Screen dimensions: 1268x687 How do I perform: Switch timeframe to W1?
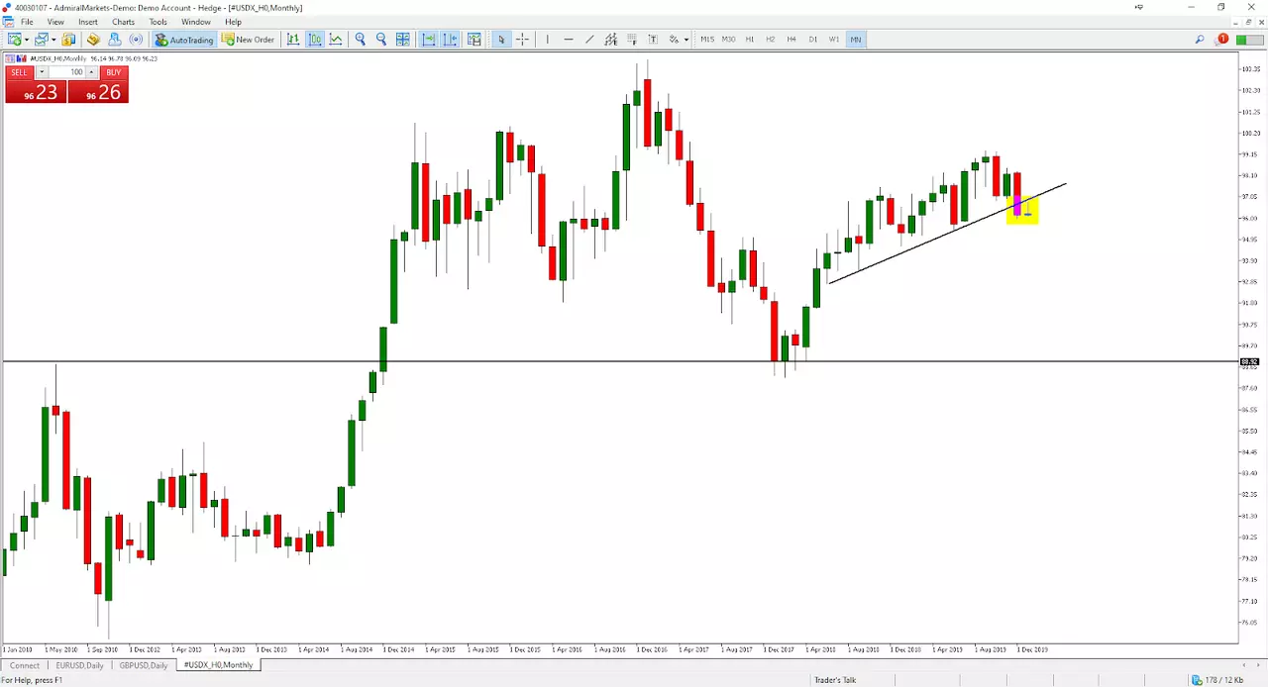(834, 40)
